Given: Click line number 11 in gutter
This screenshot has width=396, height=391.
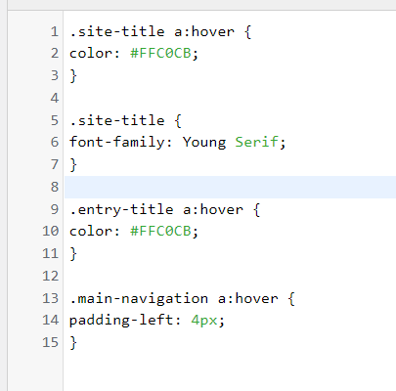Looking at the screenshot, I should [x=51, y=253].
